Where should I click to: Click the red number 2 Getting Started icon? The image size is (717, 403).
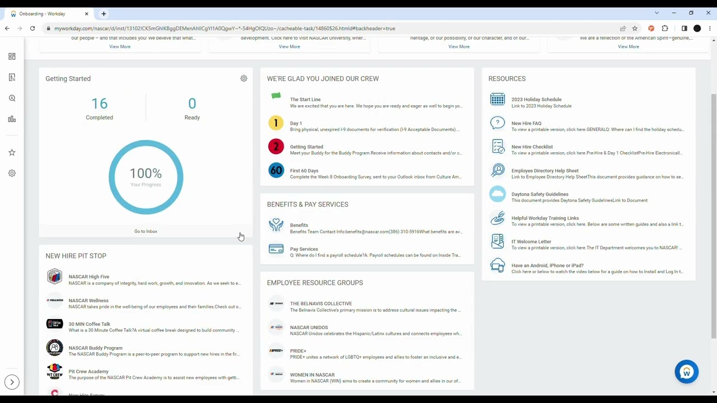pos(276,147)
